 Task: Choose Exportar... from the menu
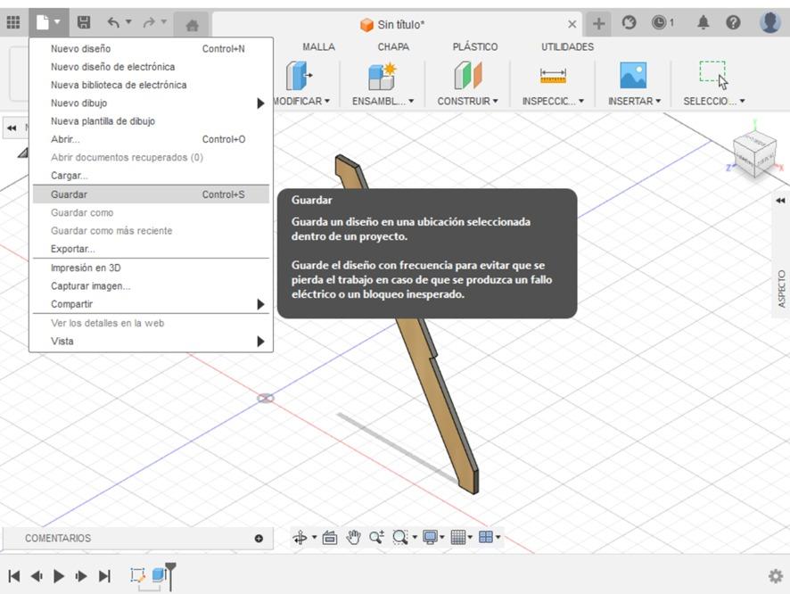151,249
